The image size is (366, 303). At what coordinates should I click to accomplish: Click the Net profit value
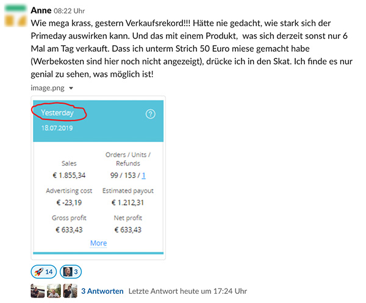pyautogui.click(x=128, y=230)
